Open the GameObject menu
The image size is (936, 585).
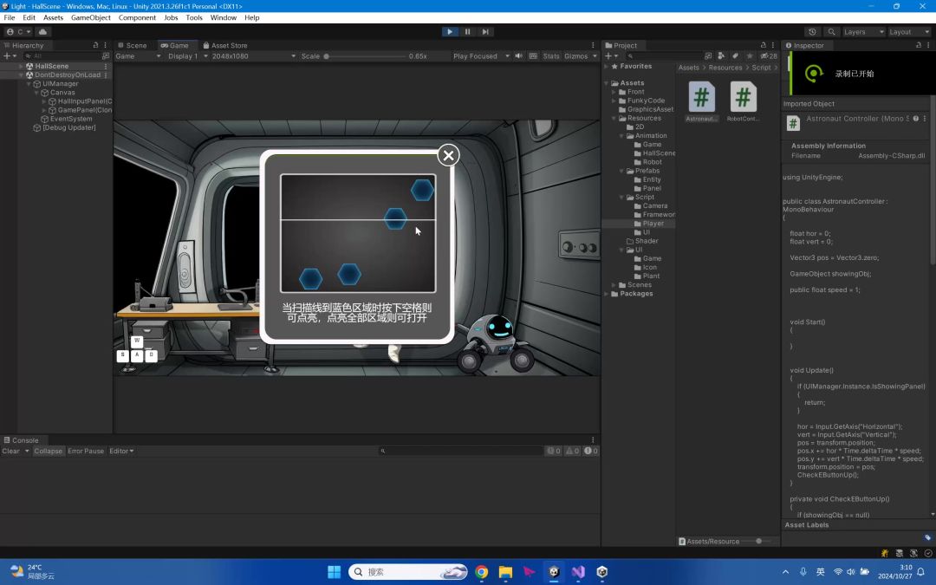(x=91, y=17)
